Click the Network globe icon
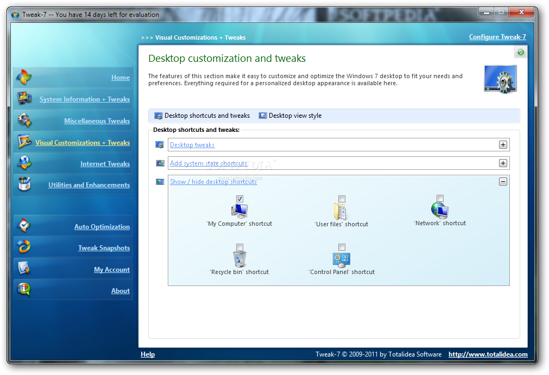 (440, 210)
